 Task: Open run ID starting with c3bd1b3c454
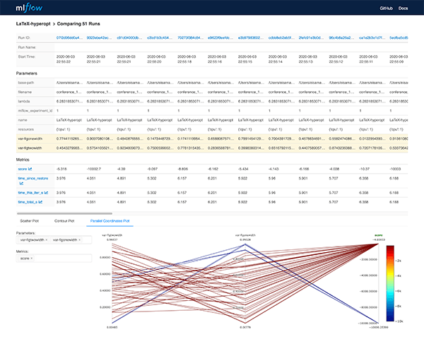[160, 38]
